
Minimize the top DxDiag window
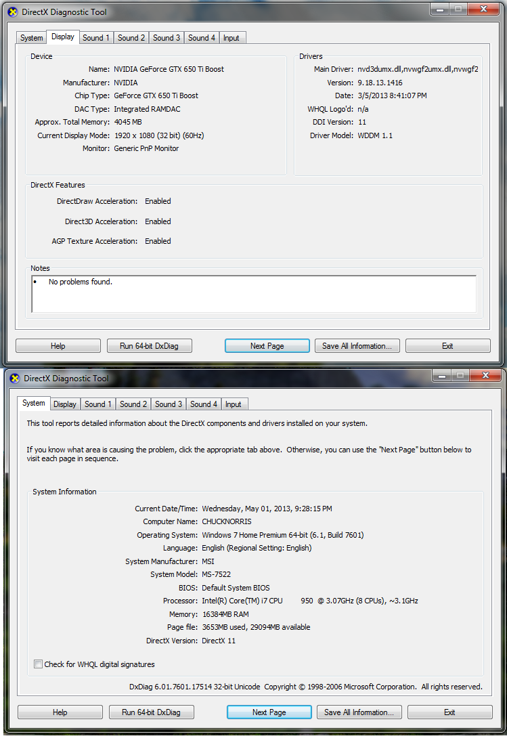tap(440, 9)
